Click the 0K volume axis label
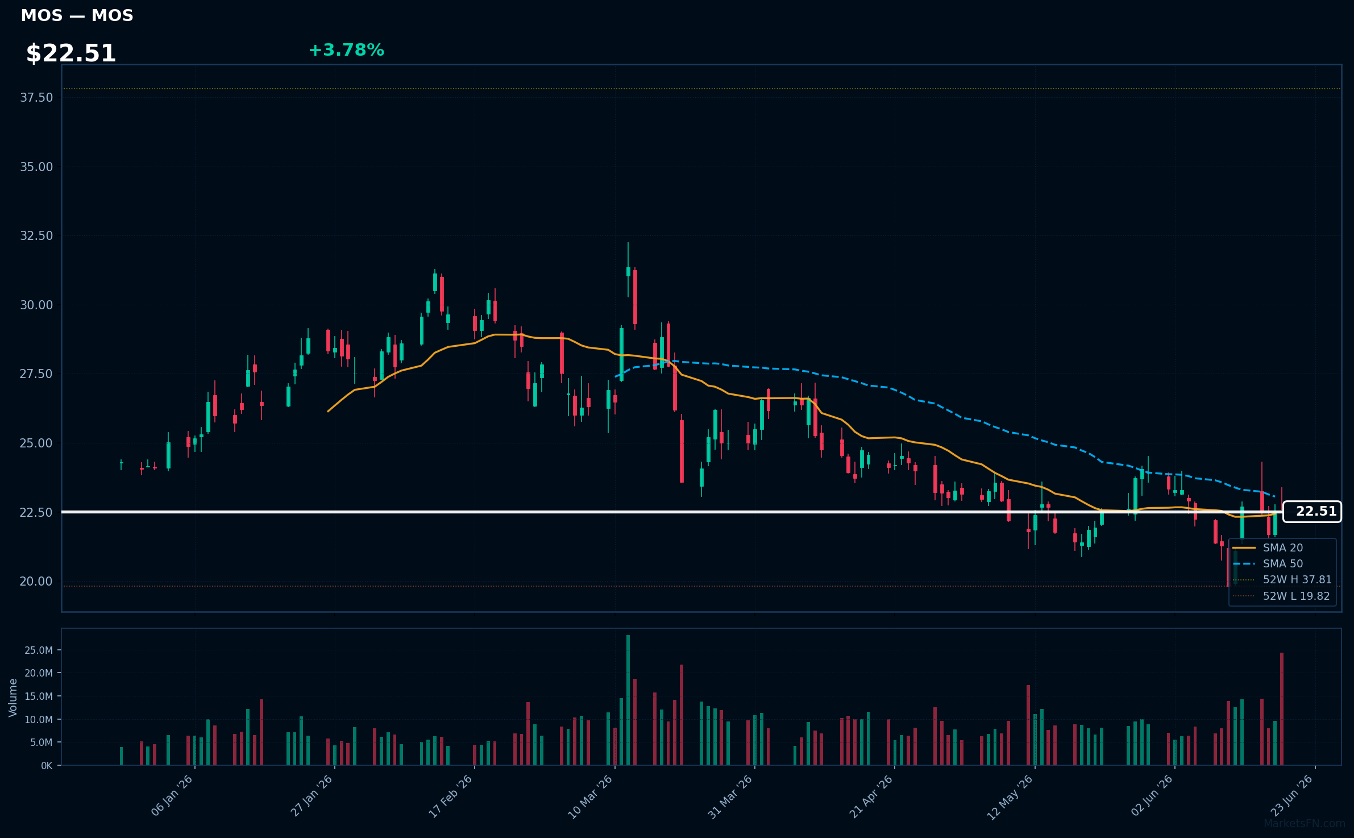This screenshot has width=1354, height=838. (47, 766)
